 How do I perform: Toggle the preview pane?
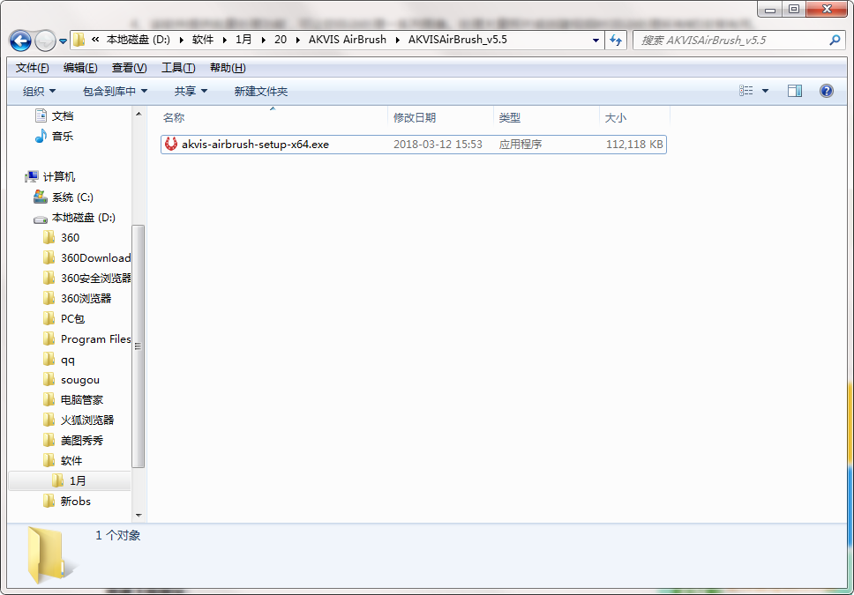795,91
